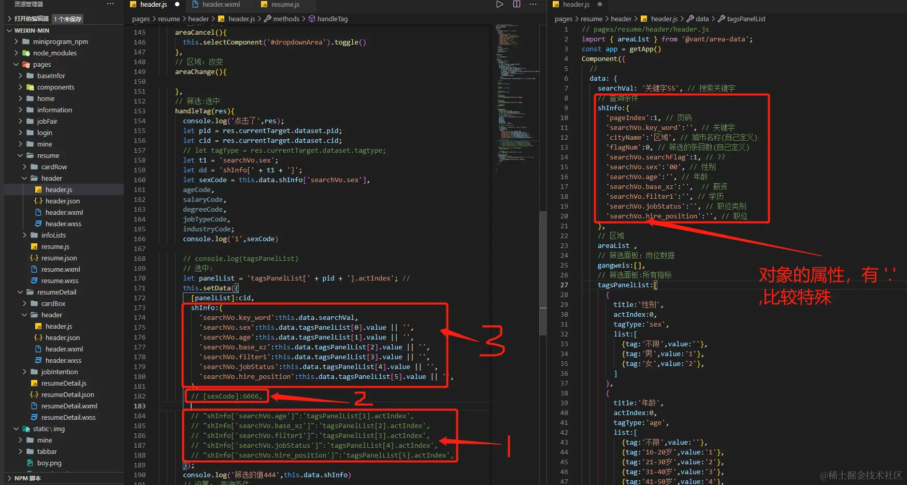Collapse the resumeDetail folder chevron
The width and height of the screenshot is (907, 485).
coord(20,292)
